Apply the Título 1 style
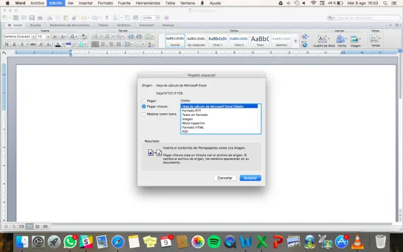Image resolution: width=403 pixels, height=252 pixels. [217, 40]
